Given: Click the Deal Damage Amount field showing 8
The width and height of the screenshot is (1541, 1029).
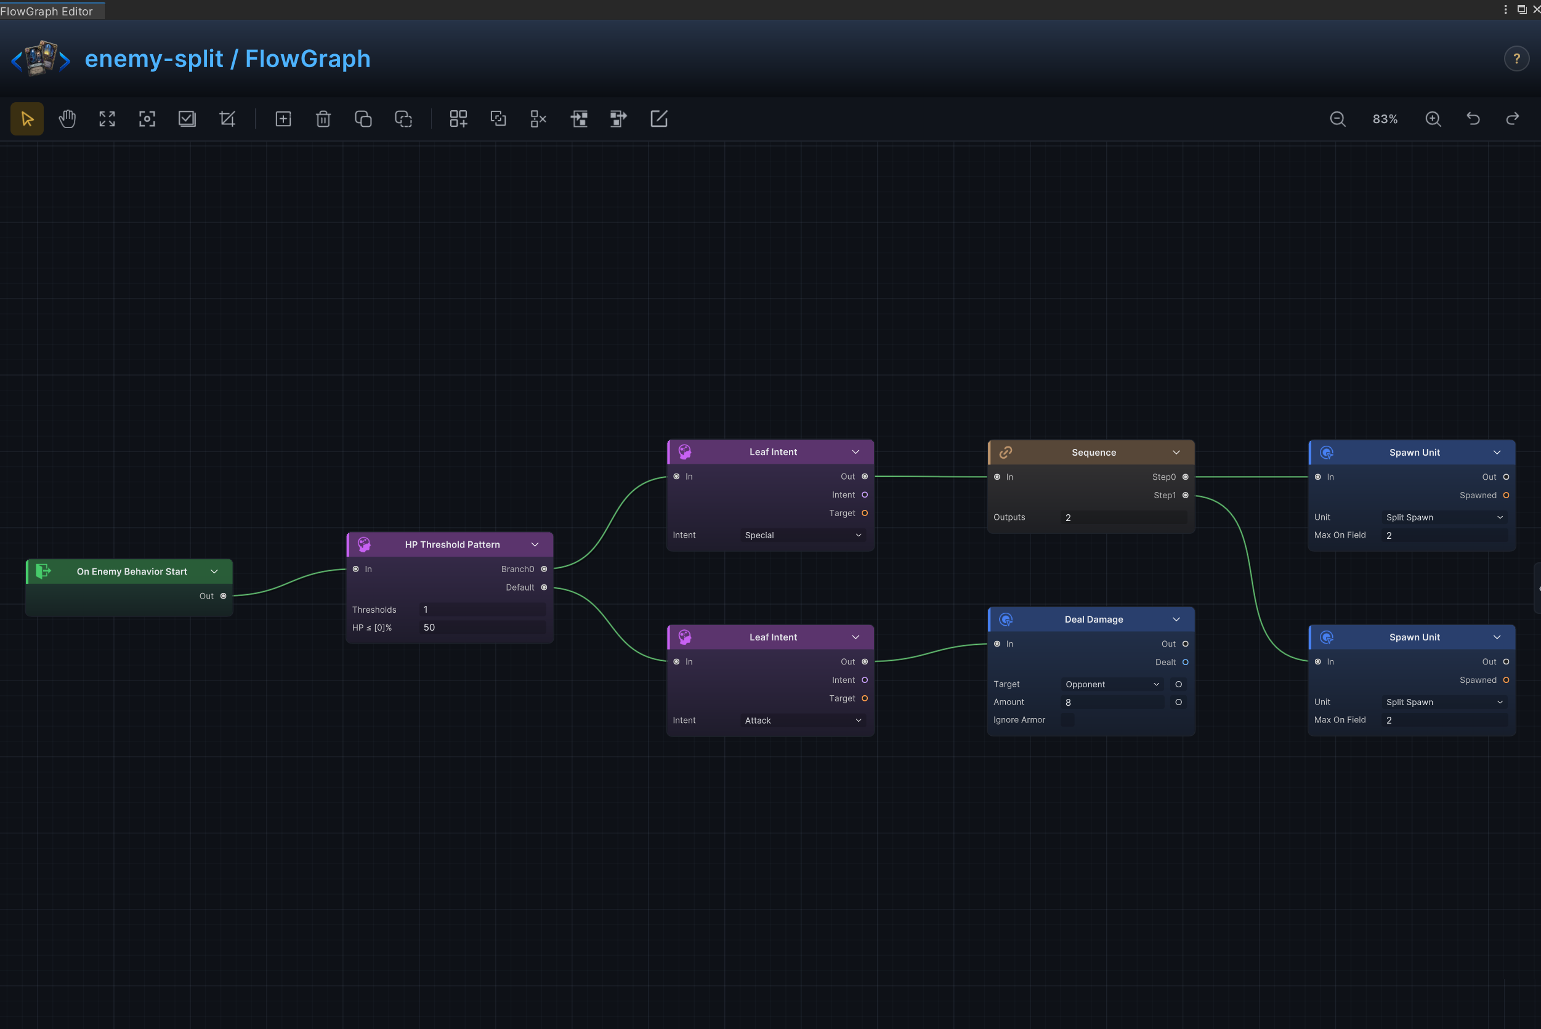Looking at the screenshot, I should (1112, 702).
